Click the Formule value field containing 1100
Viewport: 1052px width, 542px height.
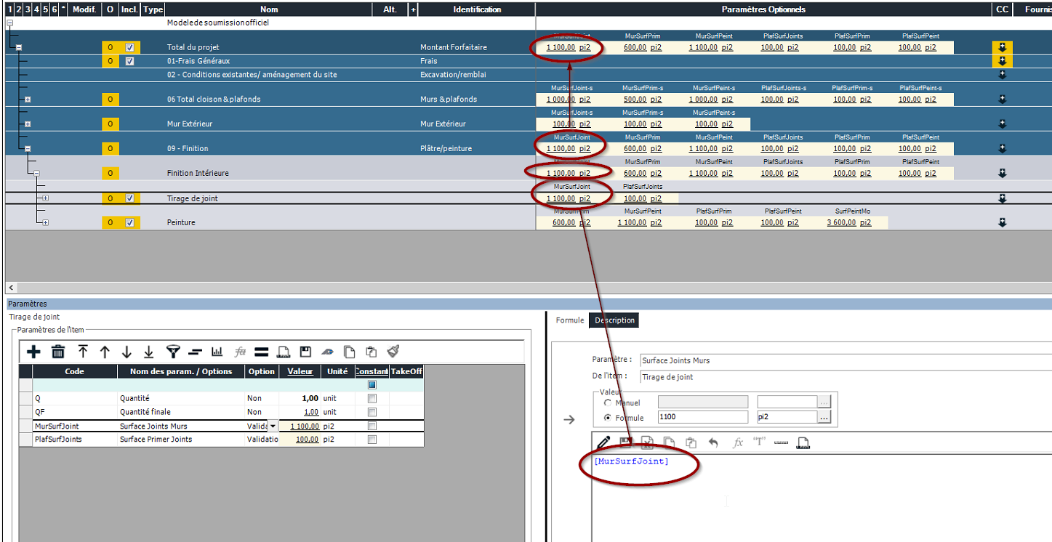coord(702,418)
